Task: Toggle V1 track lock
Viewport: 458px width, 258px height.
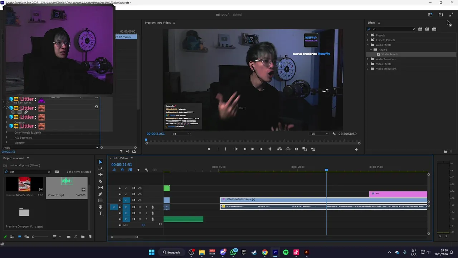Action: [120, 200]
